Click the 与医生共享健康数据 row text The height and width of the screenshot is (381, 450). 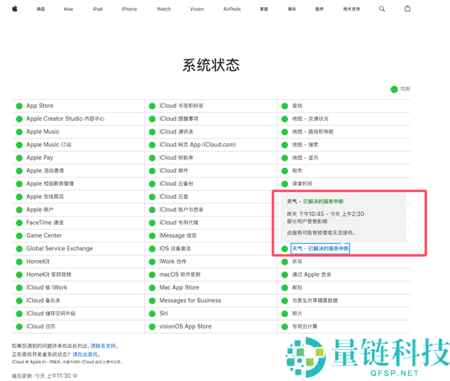pos(315,301)
